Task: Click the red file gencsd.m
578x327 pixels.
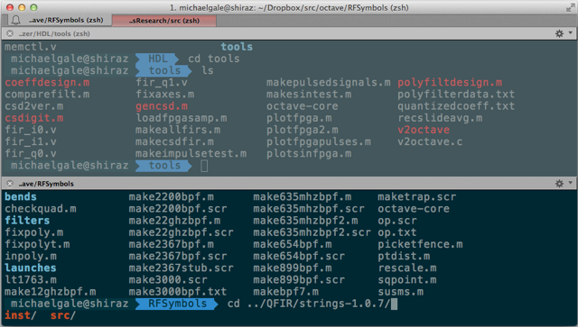Action: [162, 106]
